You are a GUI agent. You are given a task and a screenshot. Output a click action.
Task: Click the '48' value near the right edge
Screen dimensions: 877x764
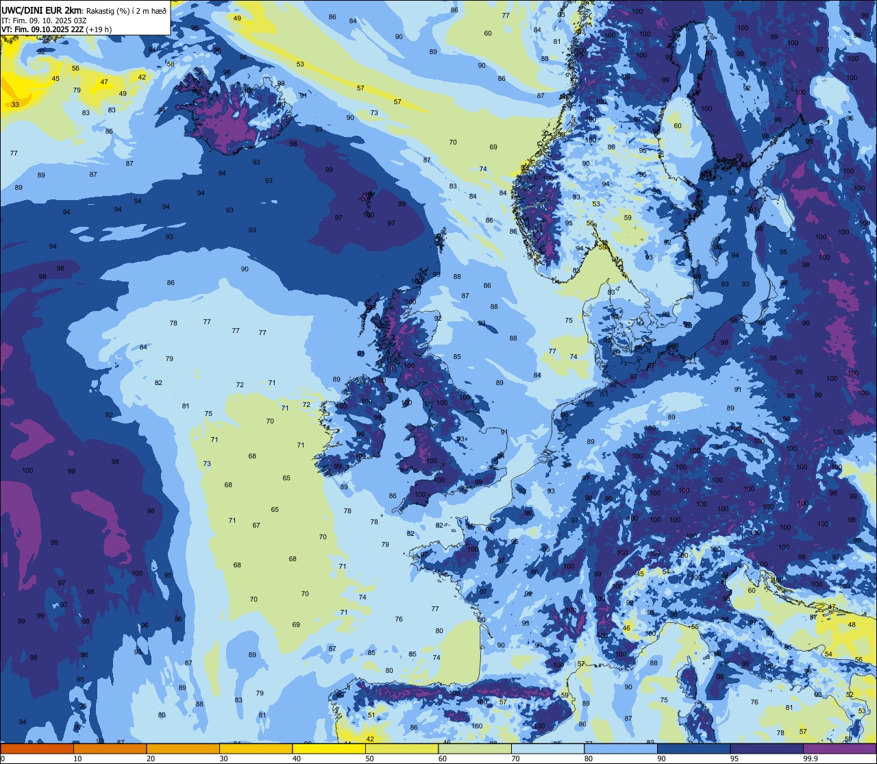tap(852, 625)
